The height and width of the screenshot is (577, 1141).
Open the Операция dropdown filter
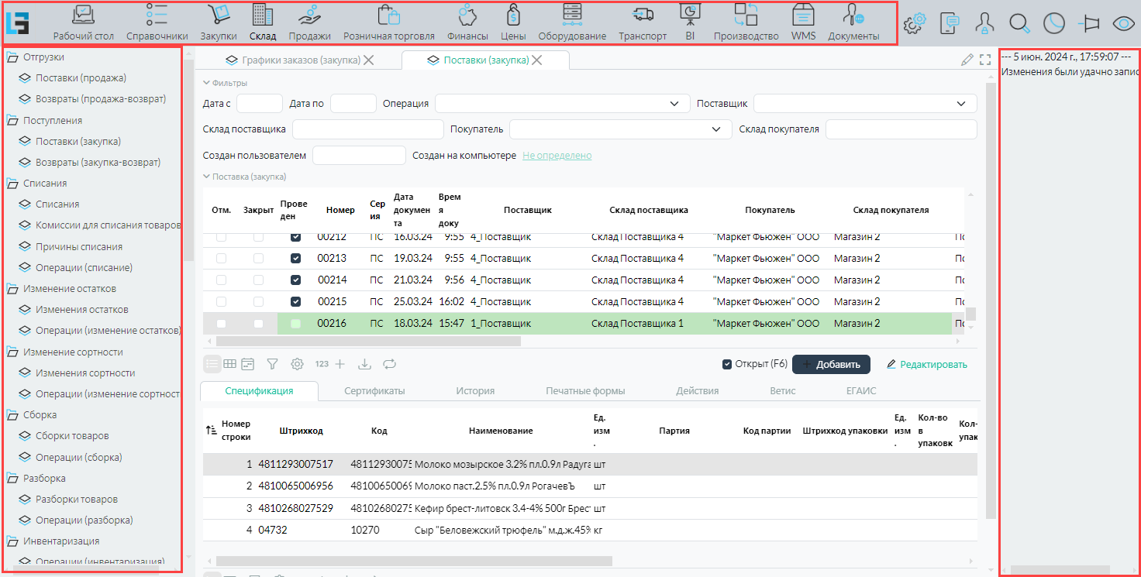coord(562,104)
